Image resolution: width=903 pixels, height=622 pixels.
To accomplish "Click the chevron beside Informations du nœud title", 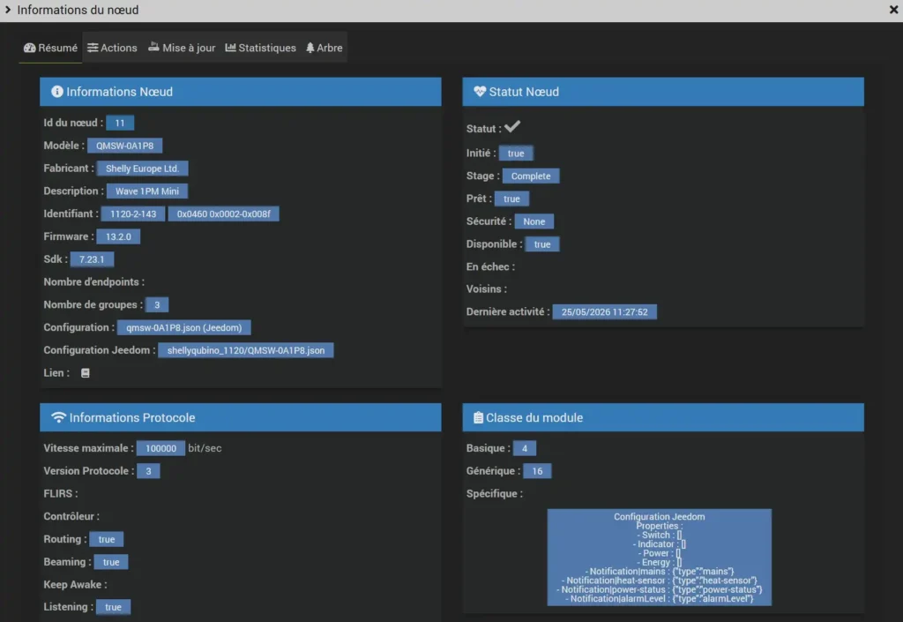I will (7, 10).
